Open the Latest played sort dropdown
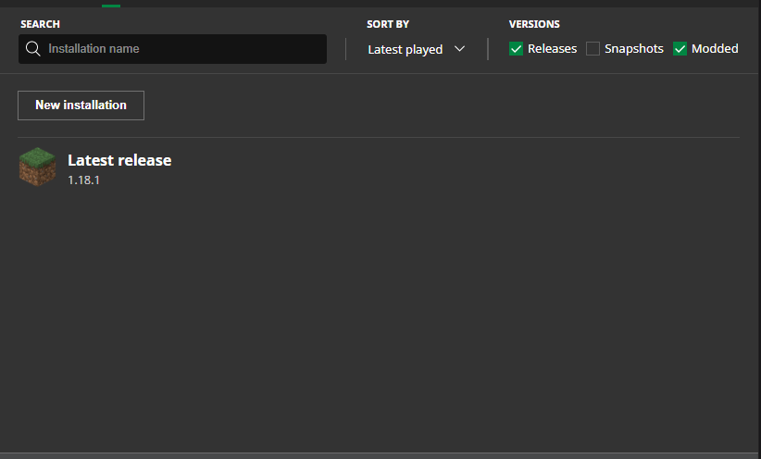 pyautogui.click(x=417, y=49)
